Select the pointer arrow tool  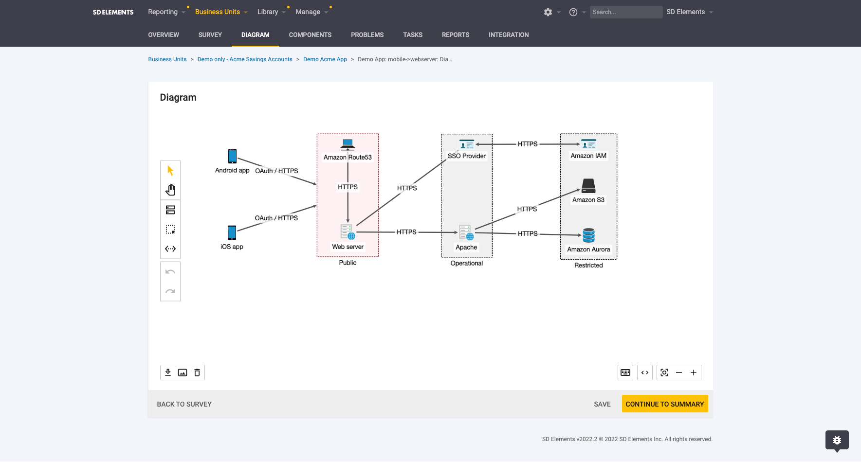(170, 171)
